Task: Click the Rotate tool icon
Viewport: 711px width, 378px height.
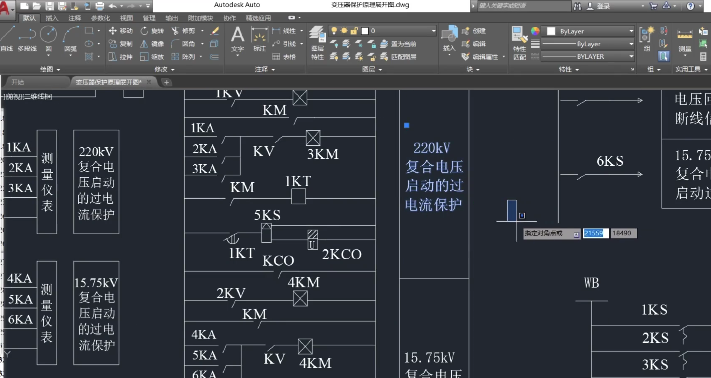Action: point(144,31)
